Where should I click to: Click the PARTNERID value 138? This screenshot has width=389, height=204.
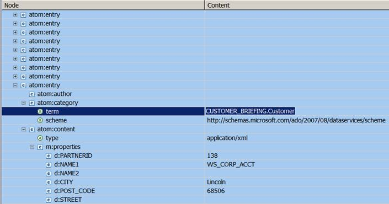(212, 155)
